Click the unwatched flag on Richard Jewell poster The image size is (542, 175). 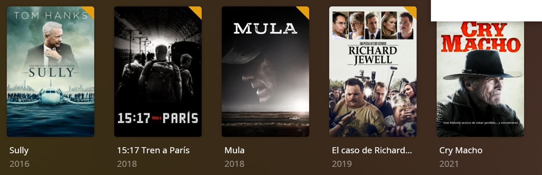pos(412,11)
